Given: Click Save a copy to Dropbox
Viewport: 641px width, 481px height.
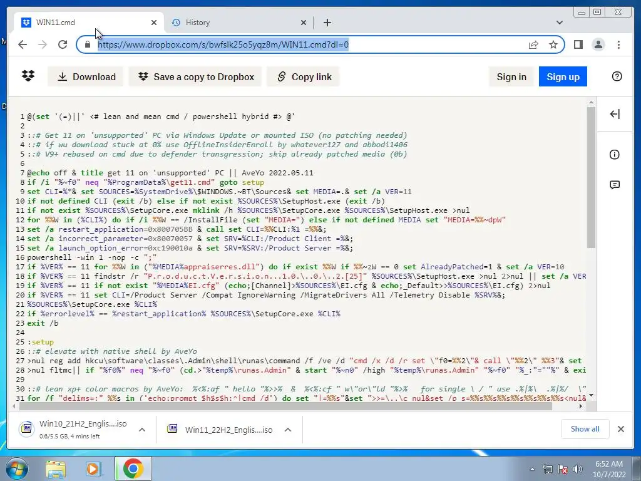Looking at the screenshot, I should [x=195, y=76].
